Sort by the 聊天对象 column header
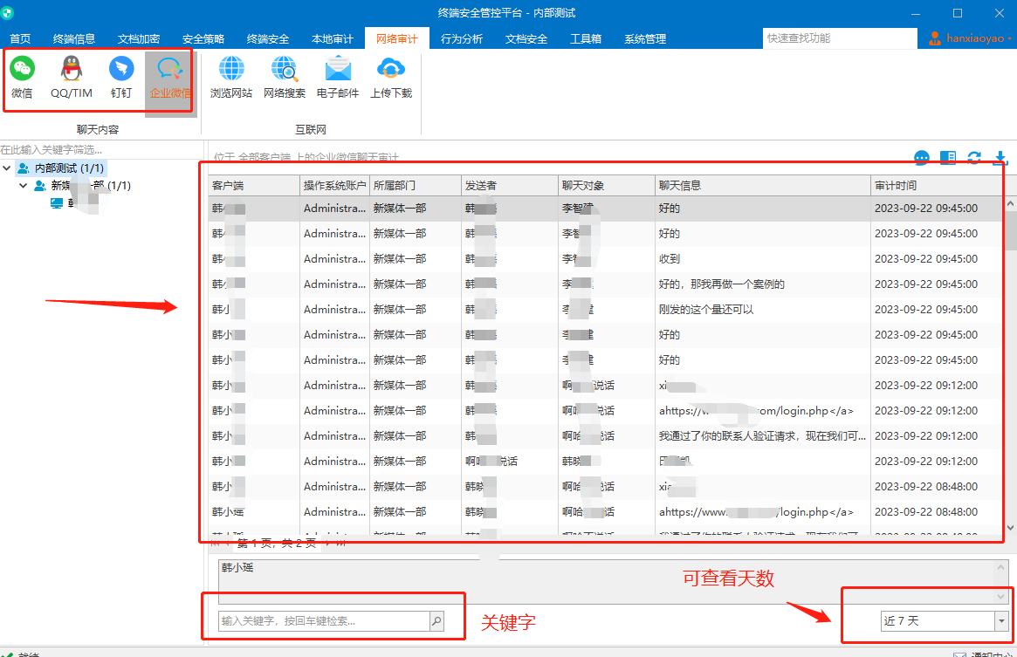Screen dimensions: 1017x657 607,186
